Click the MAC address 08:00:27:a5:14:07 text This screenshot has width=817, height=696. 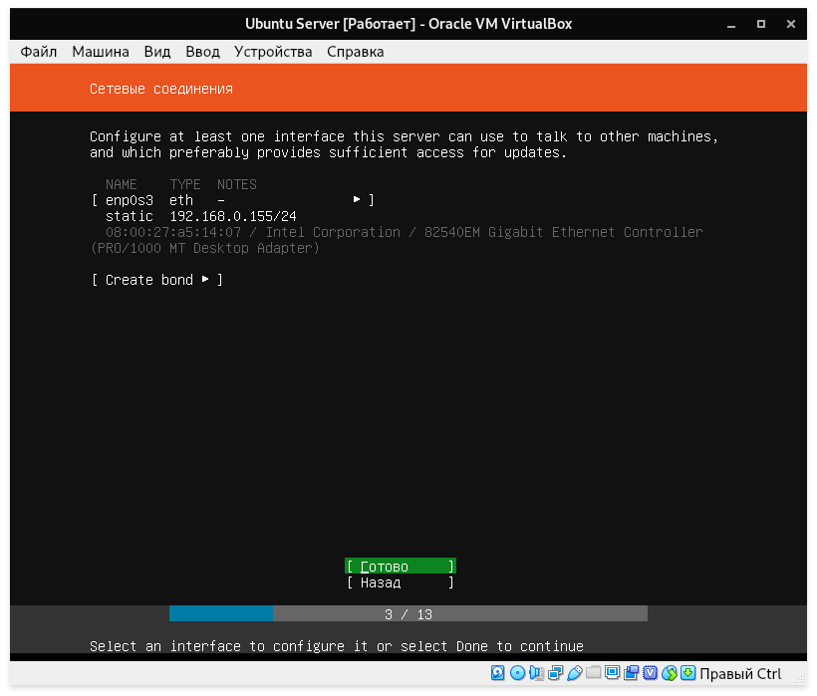point(173,232)
